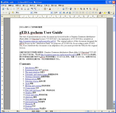The image size is (116, 113).
Task: Expand the font name dropdown 宋体
Action: tap(52, 13)
